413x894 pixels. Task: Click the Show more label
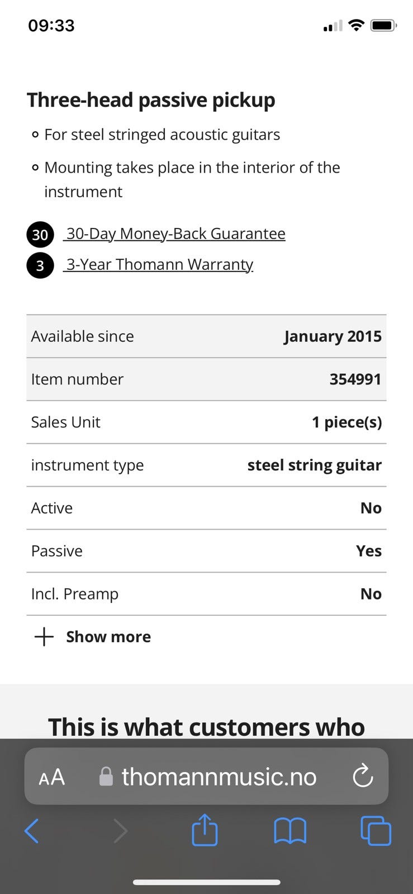[x=108, y=637]
